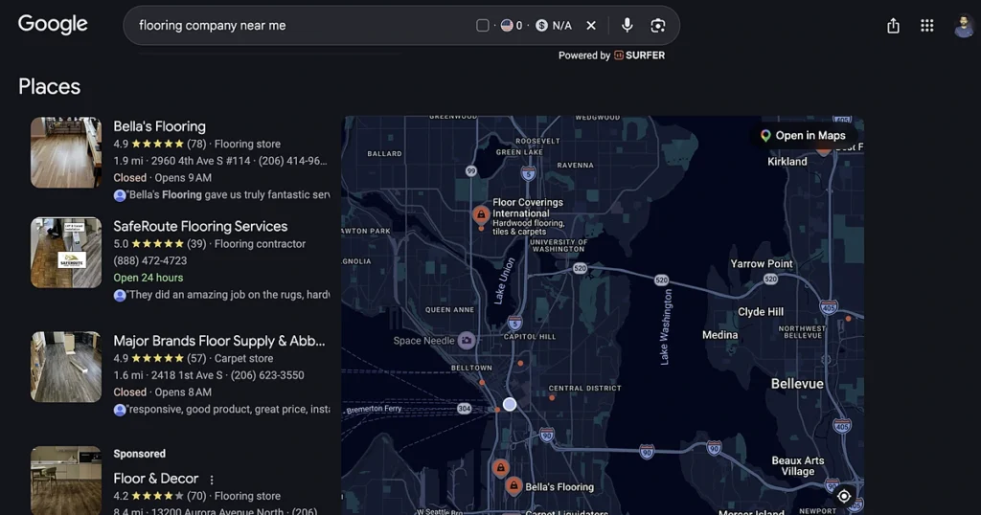Click the Kirkland label on map
The image size is (981, 515).
click(787, 161)
